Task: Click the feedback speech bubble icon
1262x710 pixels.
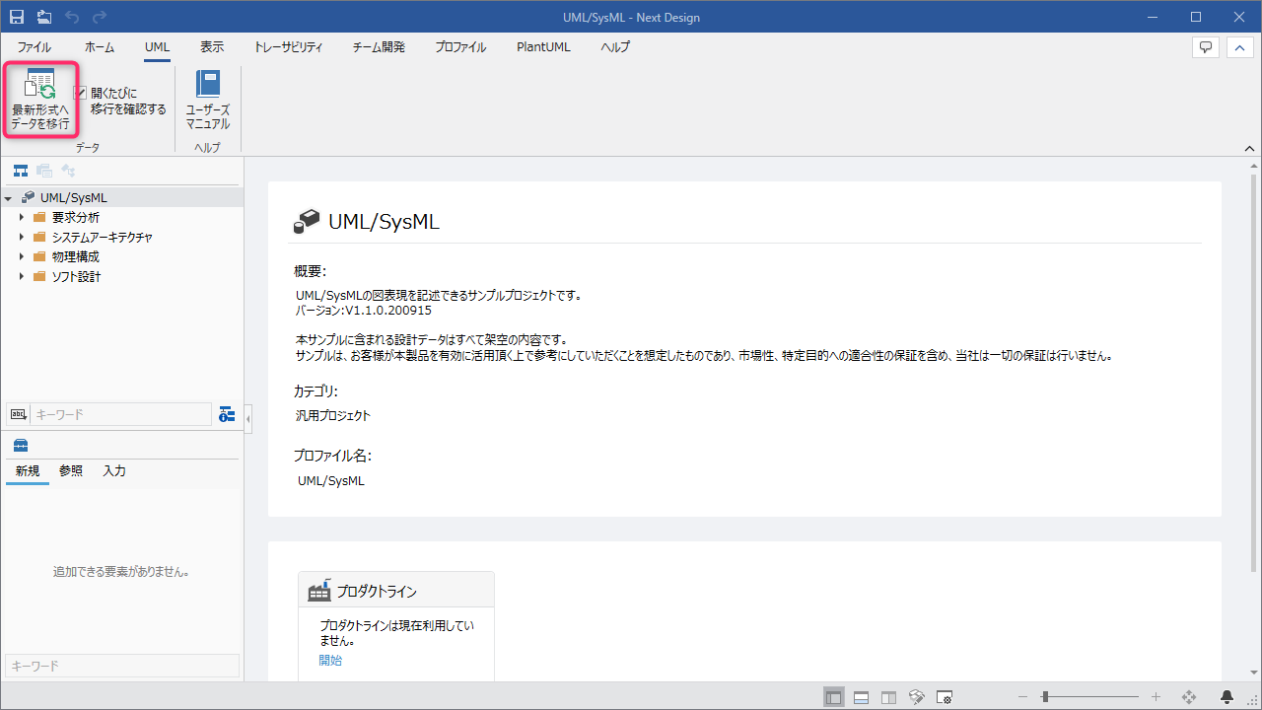Action: (1205, 47)
